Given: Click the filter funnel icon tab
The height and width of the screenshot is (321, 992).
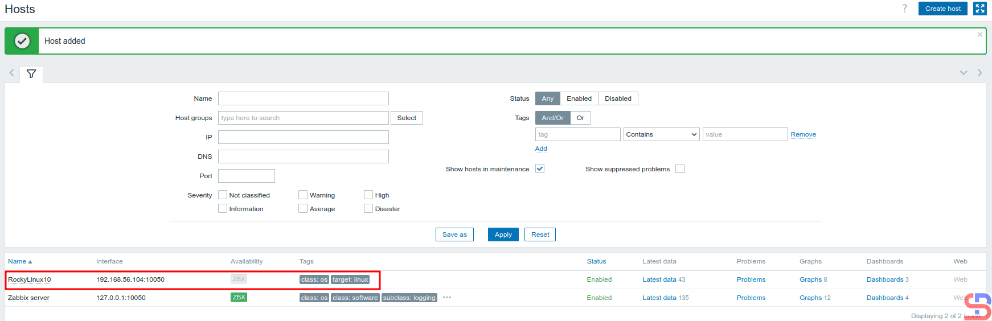Looking at the screenshot, I should click(31, 74).
